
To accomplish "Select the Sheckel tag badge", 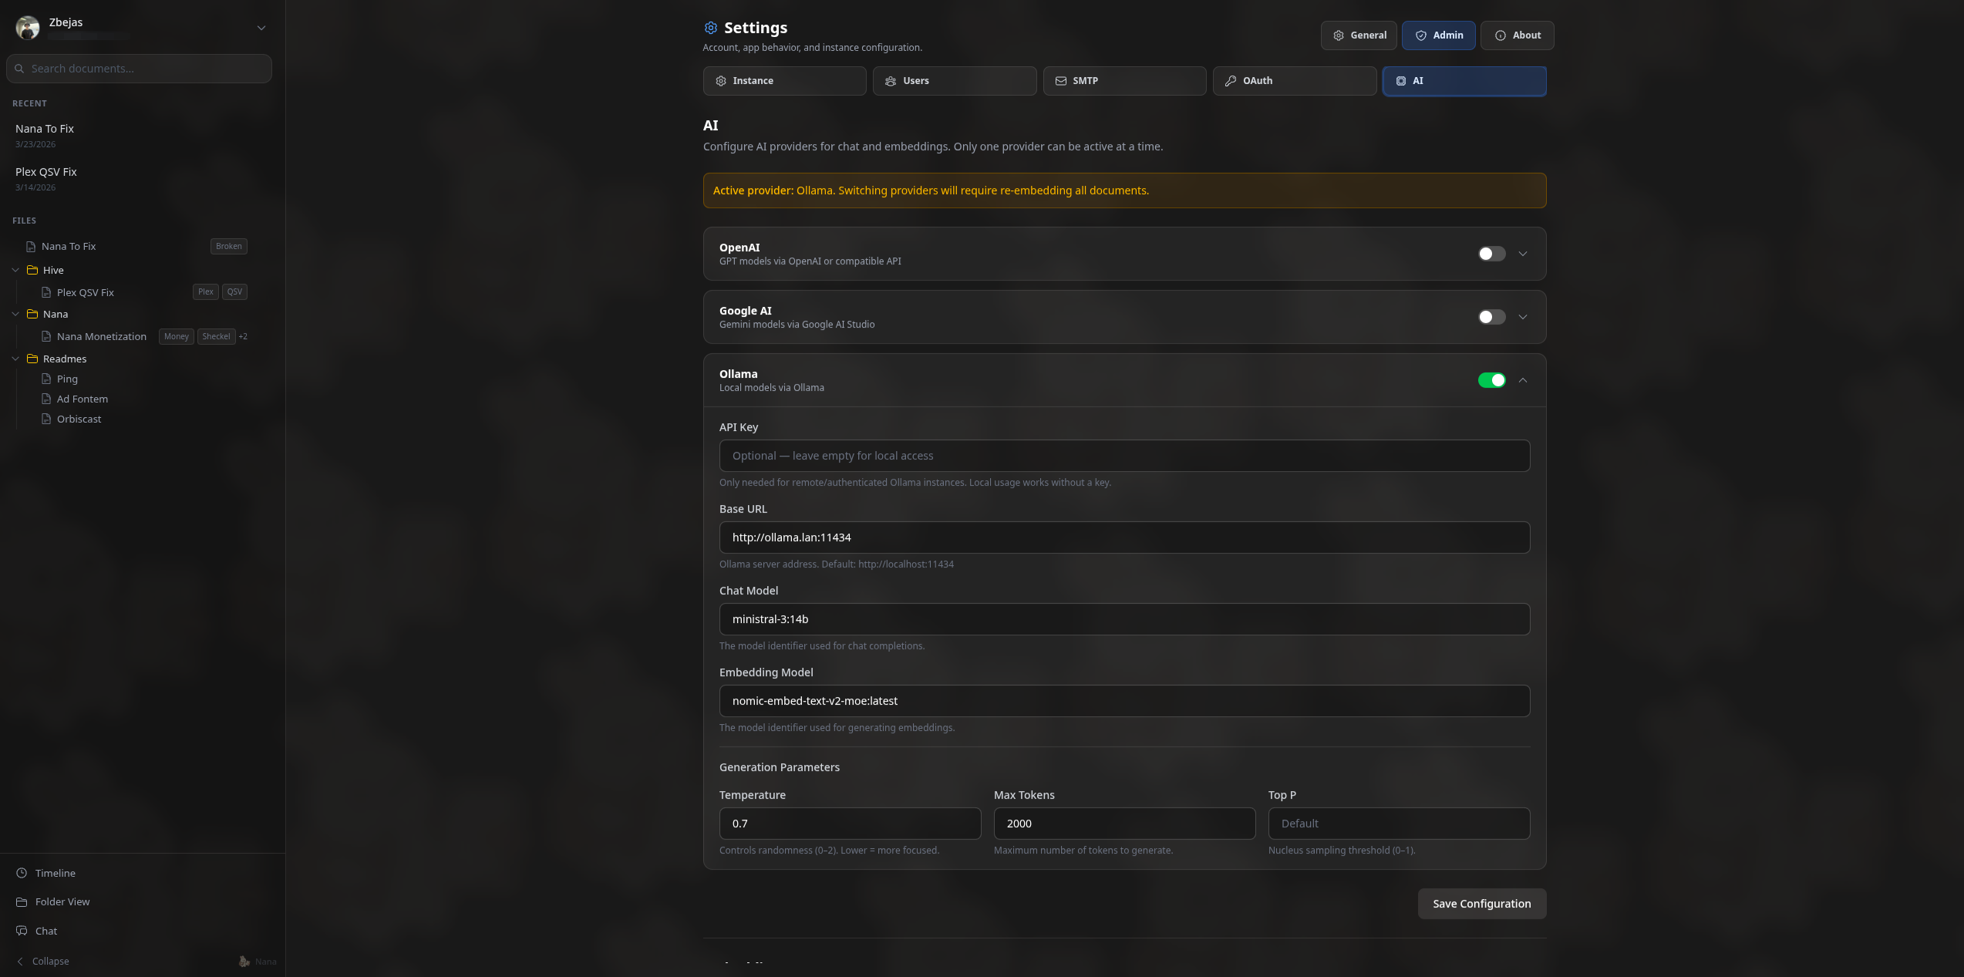I will (216, 336).
